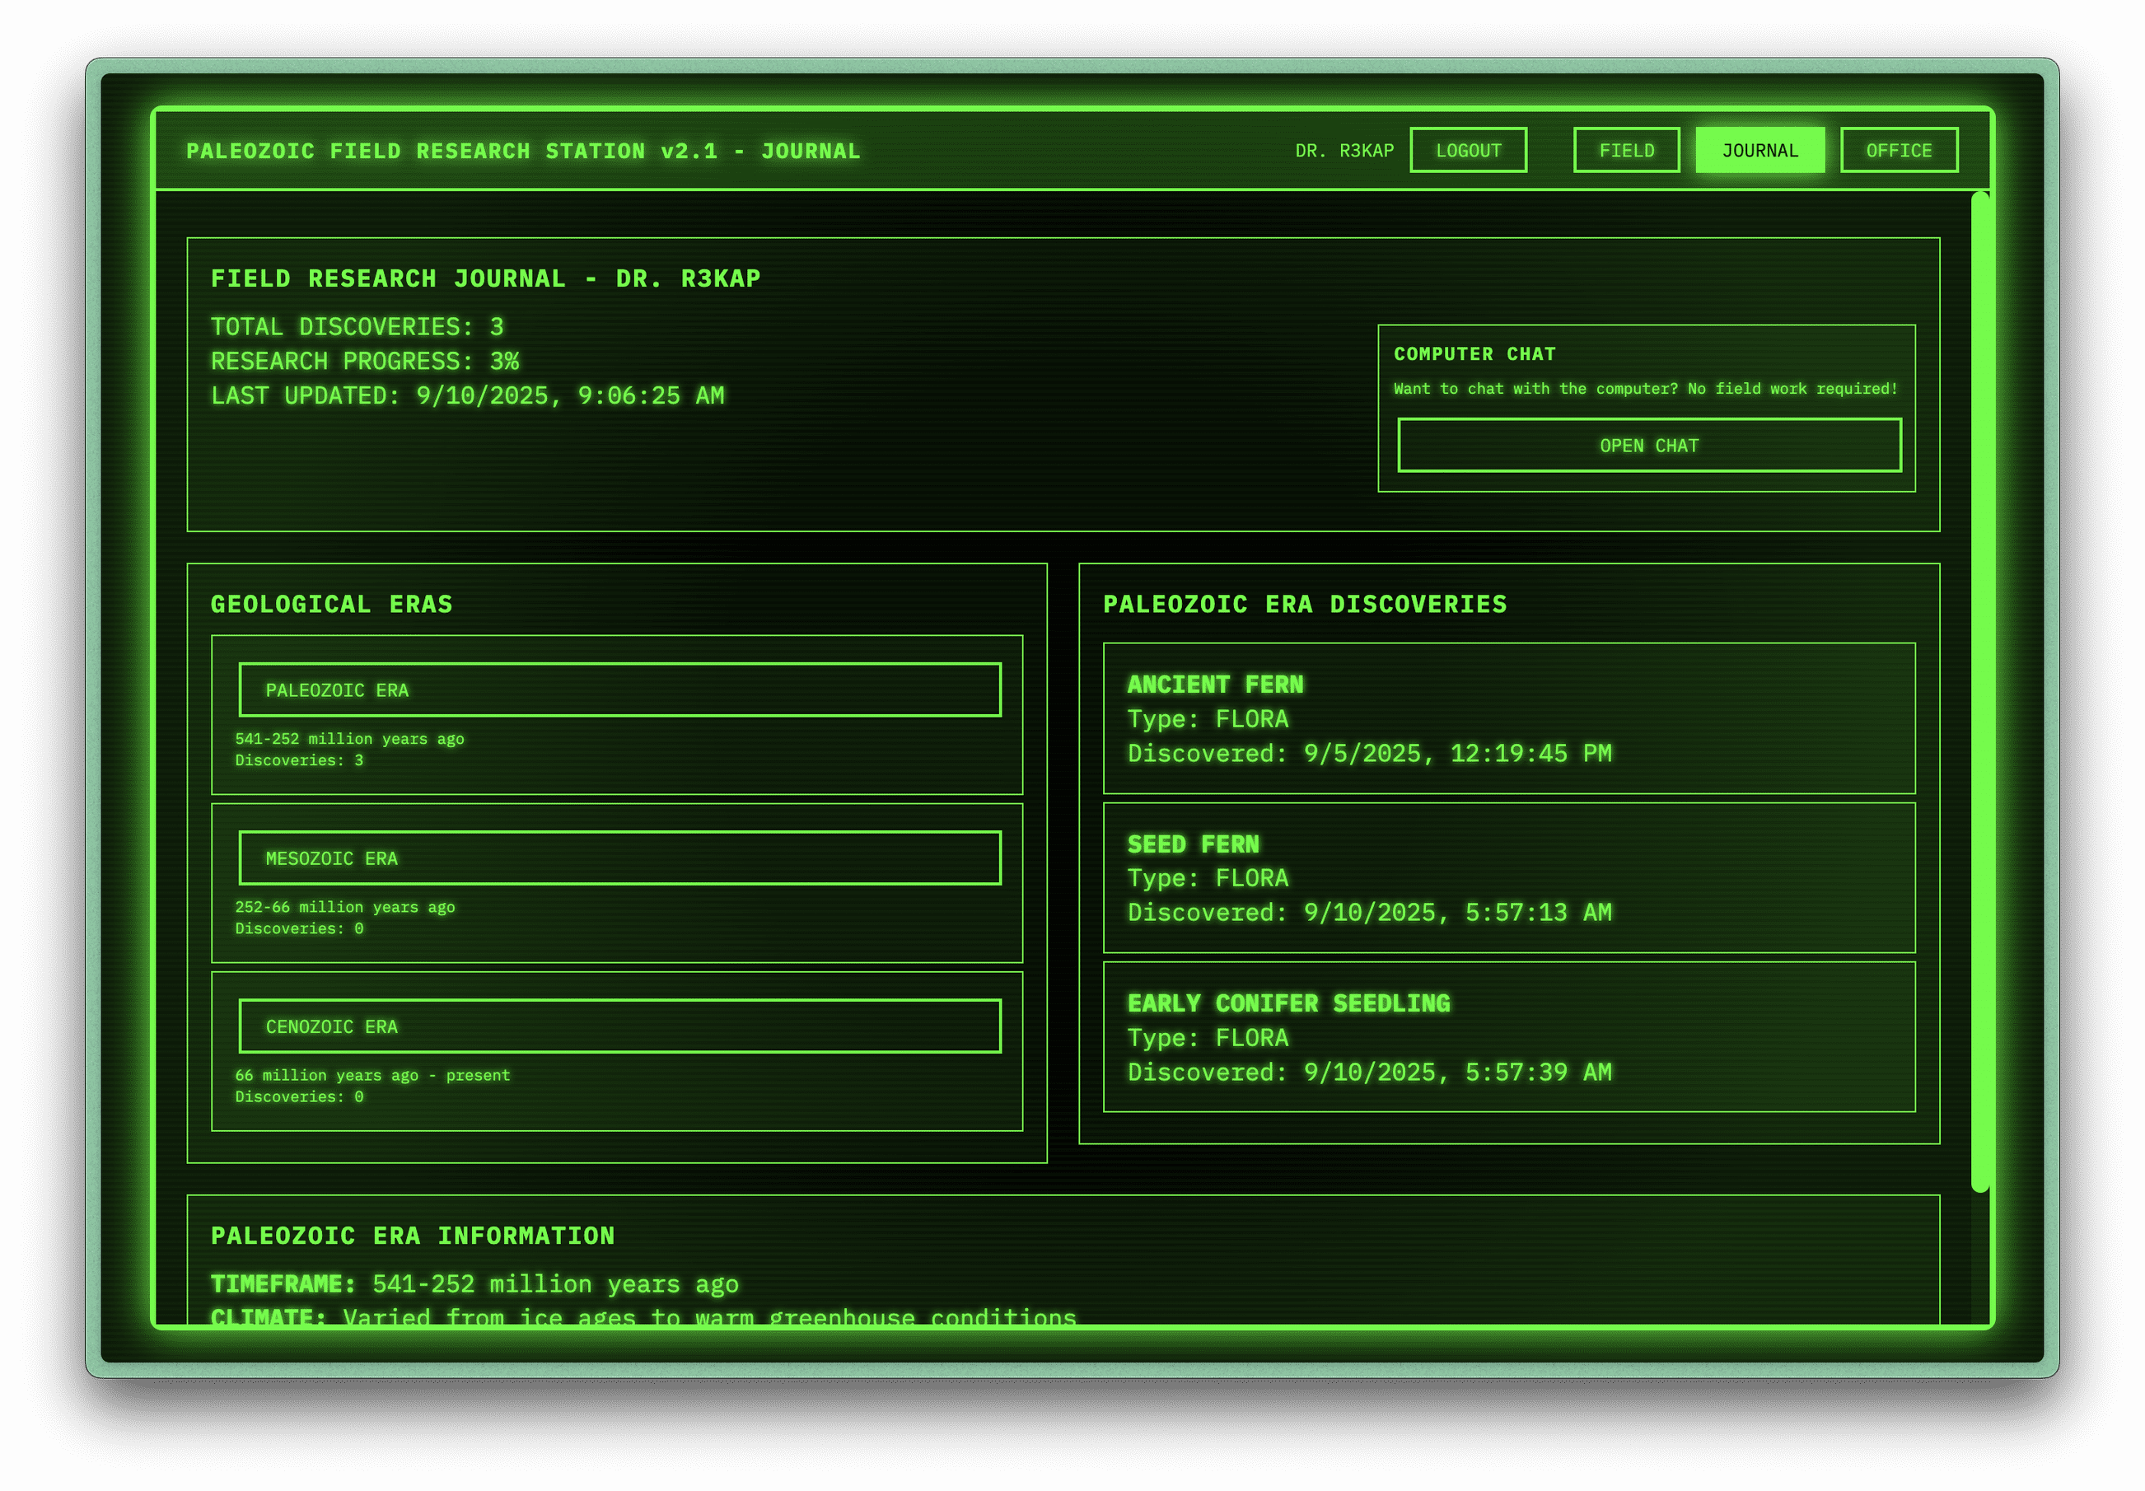The image size is (2145, 1491).
Task: Click the LOGOUT button
Action: tap(1468, 151)
